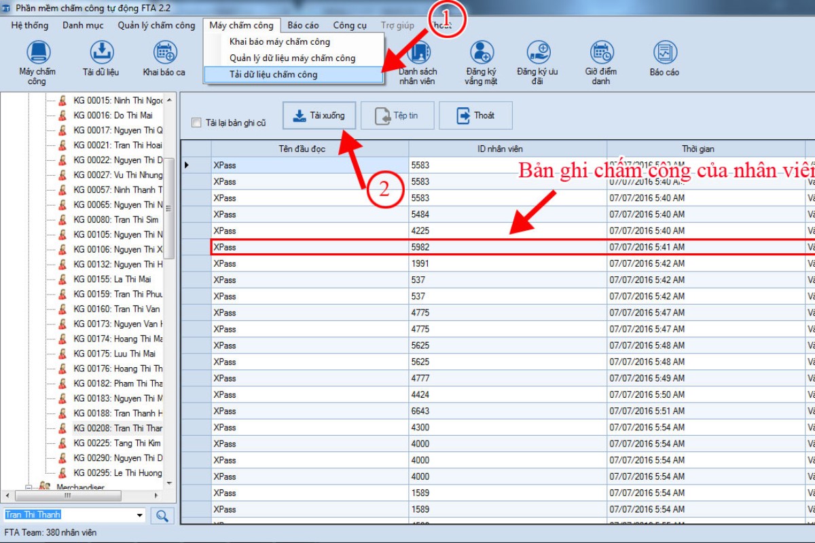Open the Báo cáo menu
Image resolution: width=815 pixels, height=543 pixels.
(303, 25)
